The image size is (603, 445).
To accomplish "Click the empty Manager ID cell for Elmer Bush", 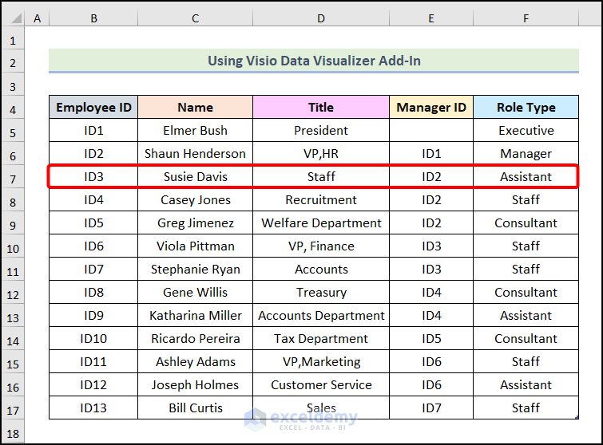I will pyautogui.click(x=431, y=131).
